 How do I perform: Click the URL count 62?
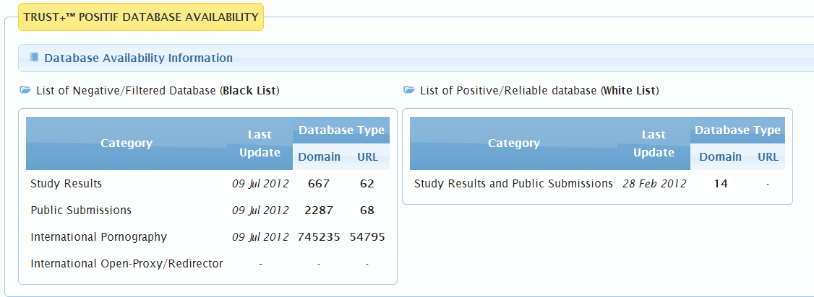pos(367,184)
